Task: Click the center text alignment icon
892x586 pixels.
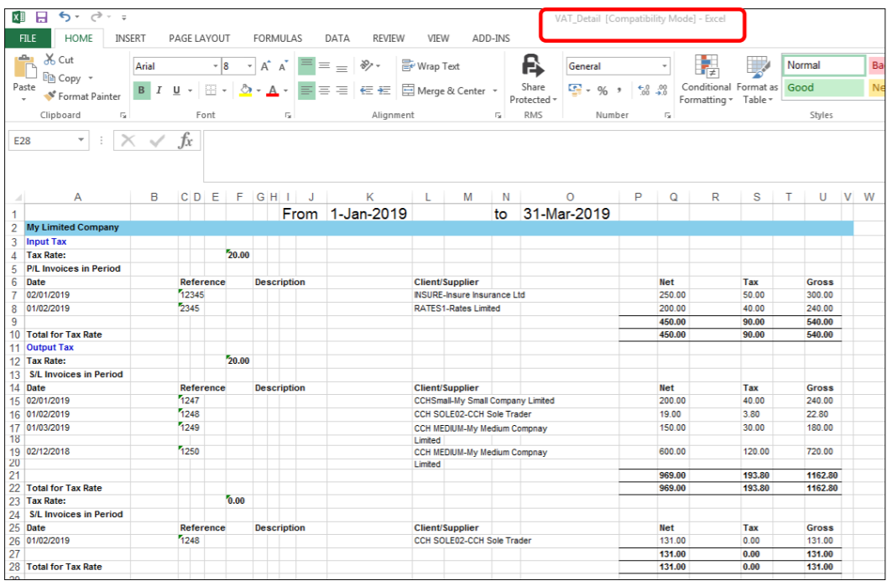Action: (x=324, y=91)
